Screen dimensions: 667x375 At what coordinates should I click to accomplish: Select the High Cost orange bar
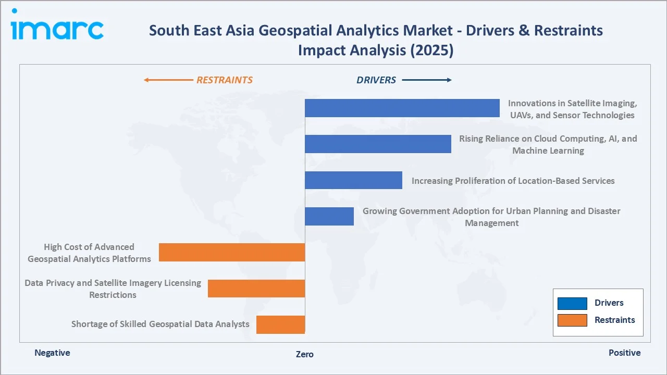tap(232, 252)
